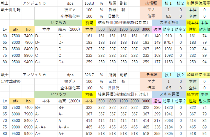Viewport: 210px width, 137px height.
Task: Select 効率1 value 910
Action: (x=168, y=36)
